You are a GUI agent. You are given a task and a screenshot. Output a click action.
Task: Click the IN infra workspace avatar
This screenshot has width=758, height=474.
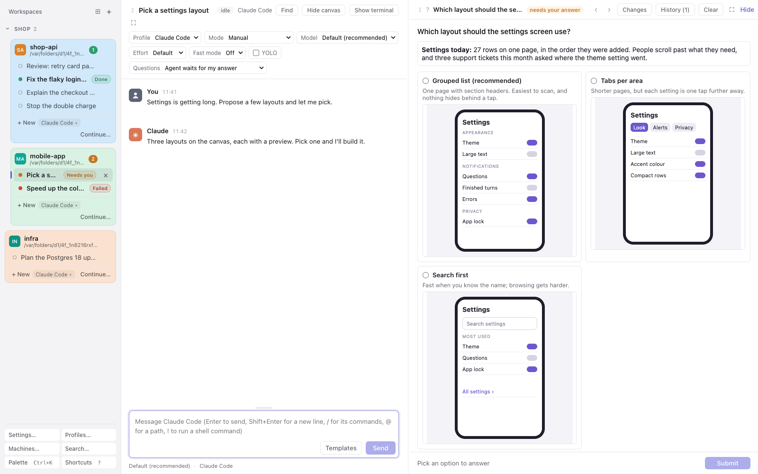15,241
